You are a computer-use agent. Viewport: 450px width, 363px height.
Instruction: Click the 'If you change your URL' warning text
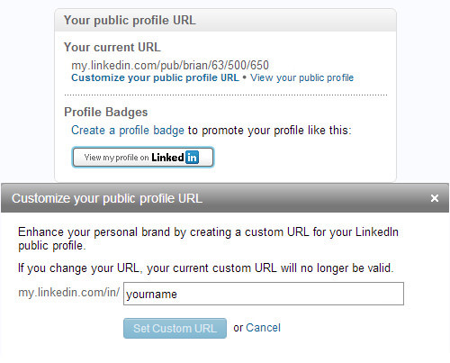click(205, 268)
